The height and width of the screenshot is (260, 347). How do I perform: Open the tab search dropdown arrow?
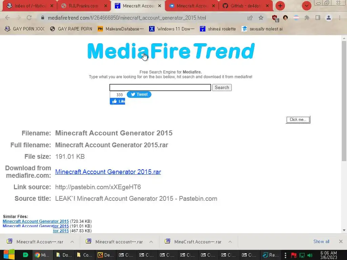coord(306,6)
